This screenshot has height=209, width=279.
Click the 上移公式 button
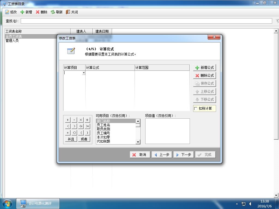[x=205, y=91]
